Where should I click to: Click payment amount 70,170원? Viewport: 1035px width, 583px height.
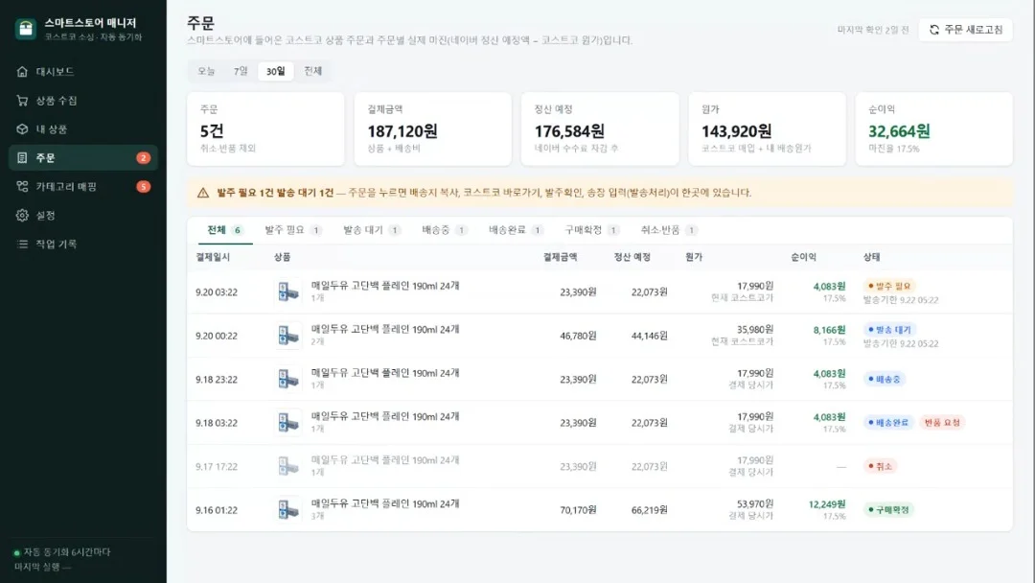[x=578, y=510]
